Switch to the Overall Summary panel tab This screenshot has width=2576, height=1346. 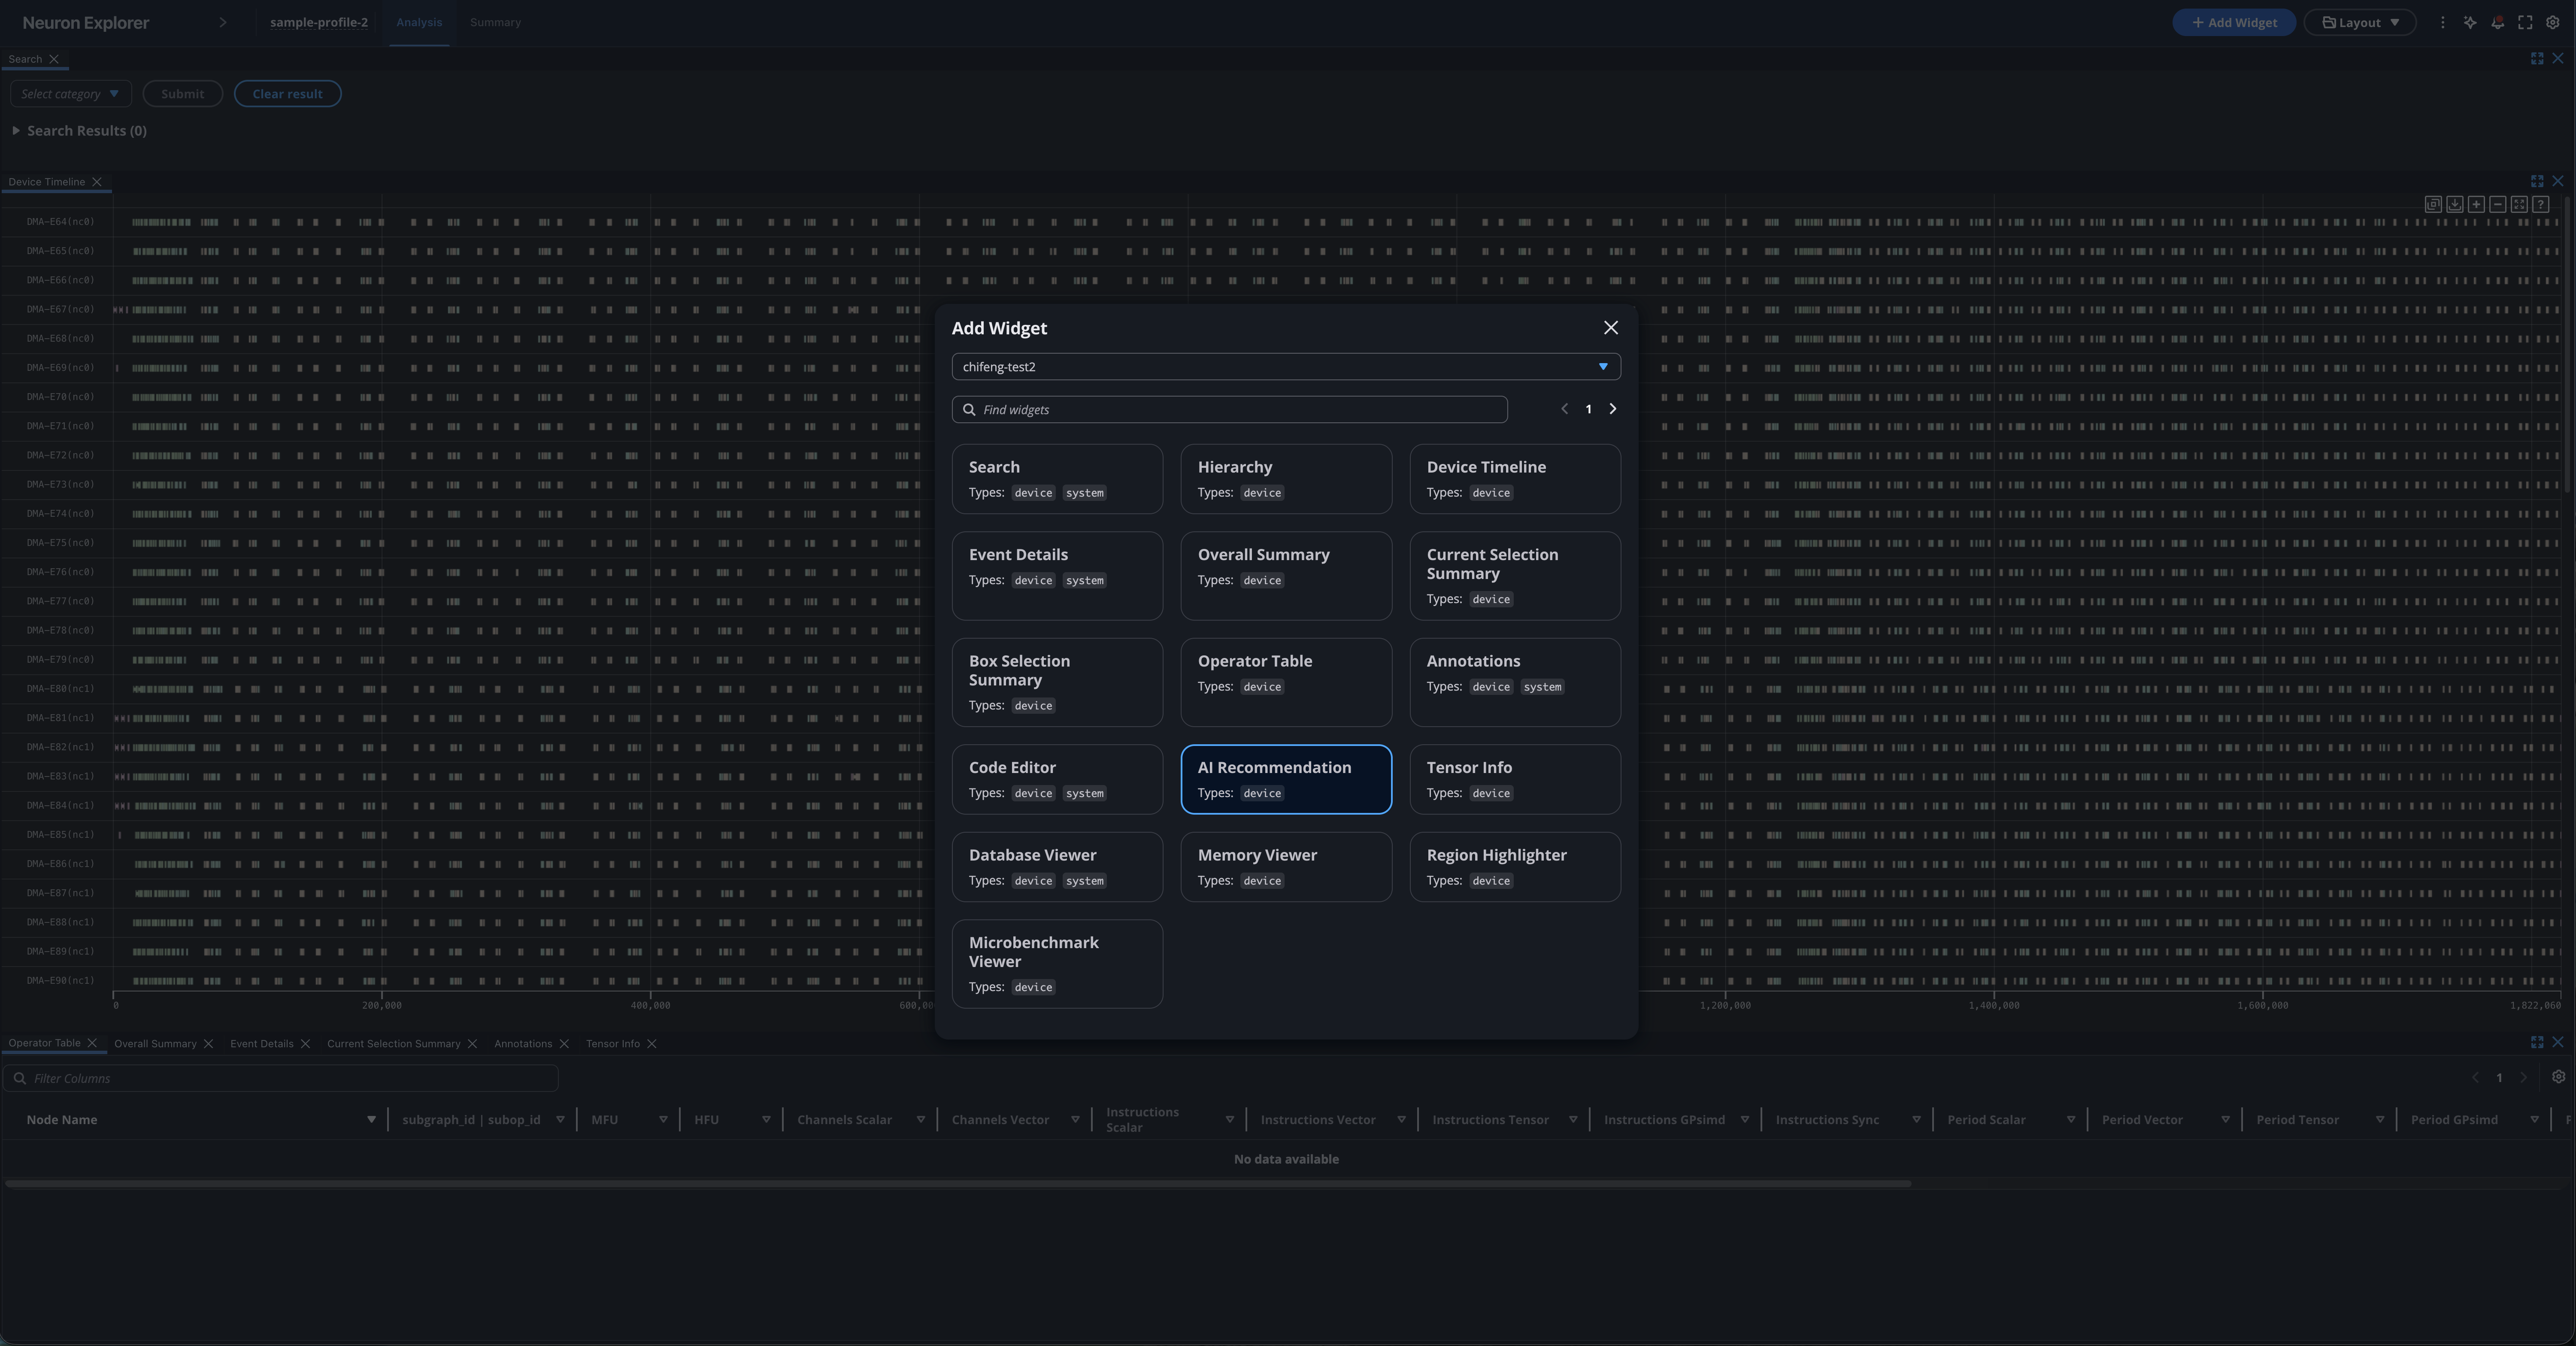pyautogui.click(x=155, y=1044)
